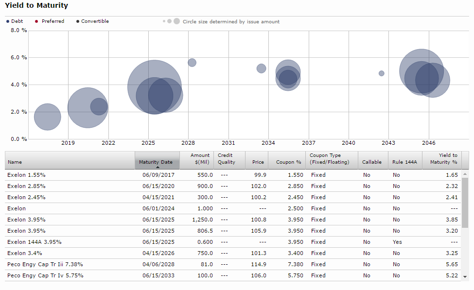Select the Exelon 144A 3.95% row name
This screenshot has height=290, width=474.
[34, 242]
